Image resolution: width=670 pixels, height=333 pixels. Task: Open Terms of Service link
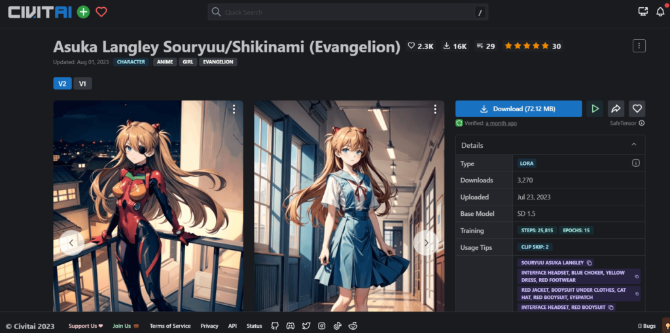[x=170, y=326]
